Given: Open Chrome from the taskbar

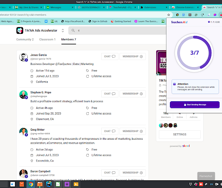Looking at the screenshot, I should click(x=31, y=184).
